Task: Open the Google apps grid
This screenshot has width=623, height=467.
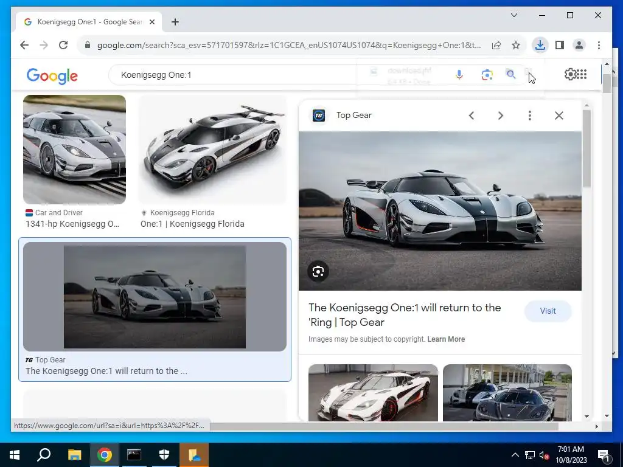Action: (582, 74)
